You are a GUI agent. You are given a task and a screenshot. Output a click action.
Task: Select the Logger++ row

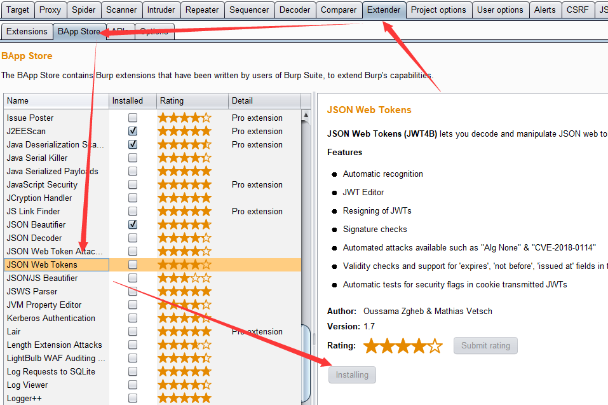[152, 399]
